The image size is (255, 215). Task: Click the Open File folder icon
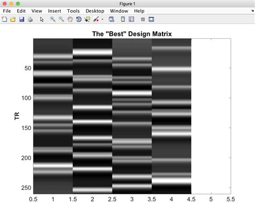(13, 19)
